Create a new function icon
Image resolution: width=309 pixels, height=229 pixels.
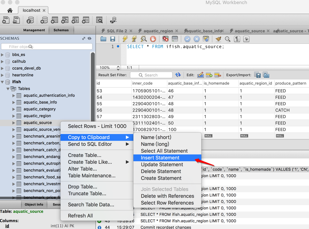(85, 20)
